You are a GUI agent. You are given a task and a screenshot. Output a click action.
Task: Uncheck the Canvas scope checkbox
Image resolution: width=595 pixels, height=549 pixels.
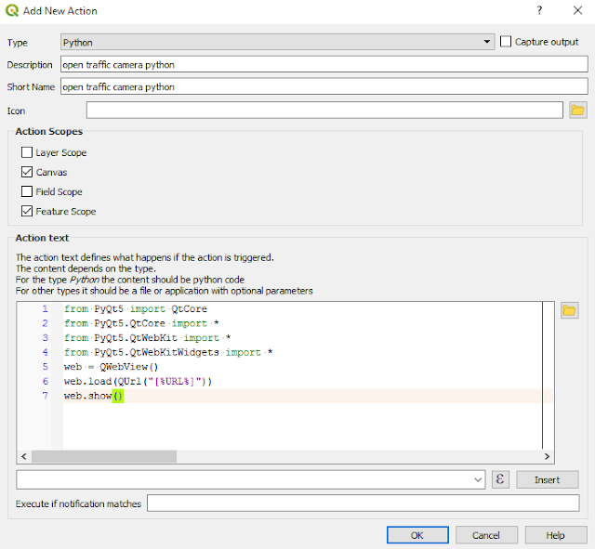click(x=27, y=172)
